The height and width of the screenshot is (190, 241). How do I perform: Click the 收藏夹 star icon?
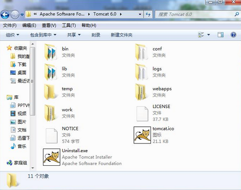pyautogui.click(x=9, y=48)
